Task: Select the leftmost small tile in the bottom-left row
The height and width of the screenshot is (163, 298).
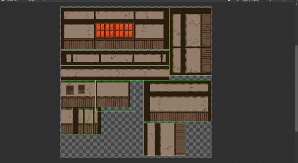Action: coord(67,121)
